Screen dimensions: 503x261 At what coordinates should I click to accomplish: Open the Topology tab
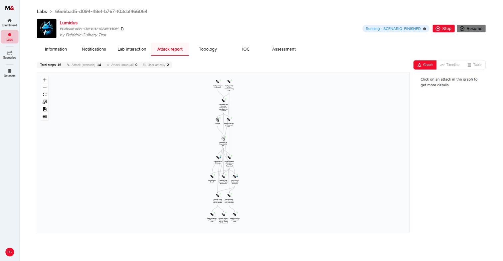[208, 49]
